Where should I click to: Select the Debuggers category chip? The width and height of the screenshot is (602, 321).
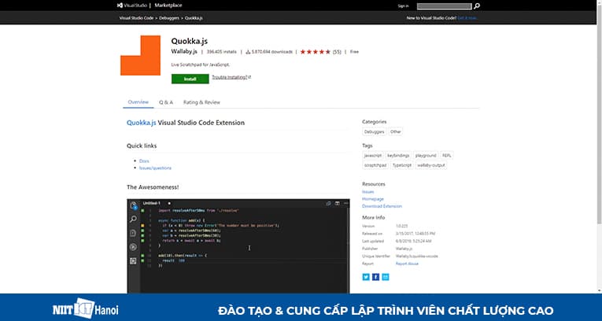(375, 131)
